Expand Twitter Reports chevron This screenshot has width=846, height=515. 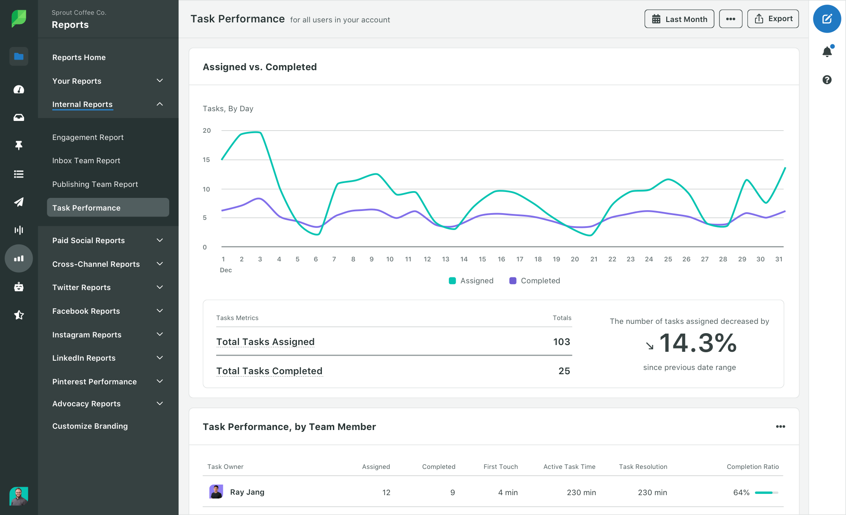click(159, 288)
